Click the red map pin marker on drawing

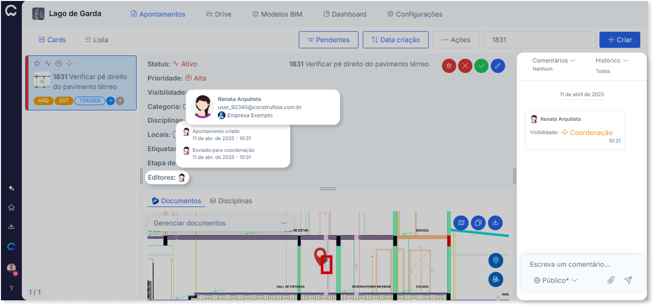pyautogui.click(x=320, y=256)
